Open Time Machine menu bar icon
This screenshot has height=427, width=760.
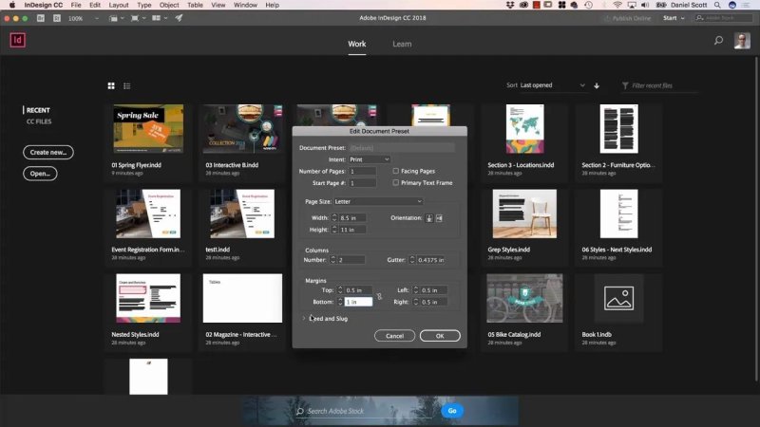(588, 5)
